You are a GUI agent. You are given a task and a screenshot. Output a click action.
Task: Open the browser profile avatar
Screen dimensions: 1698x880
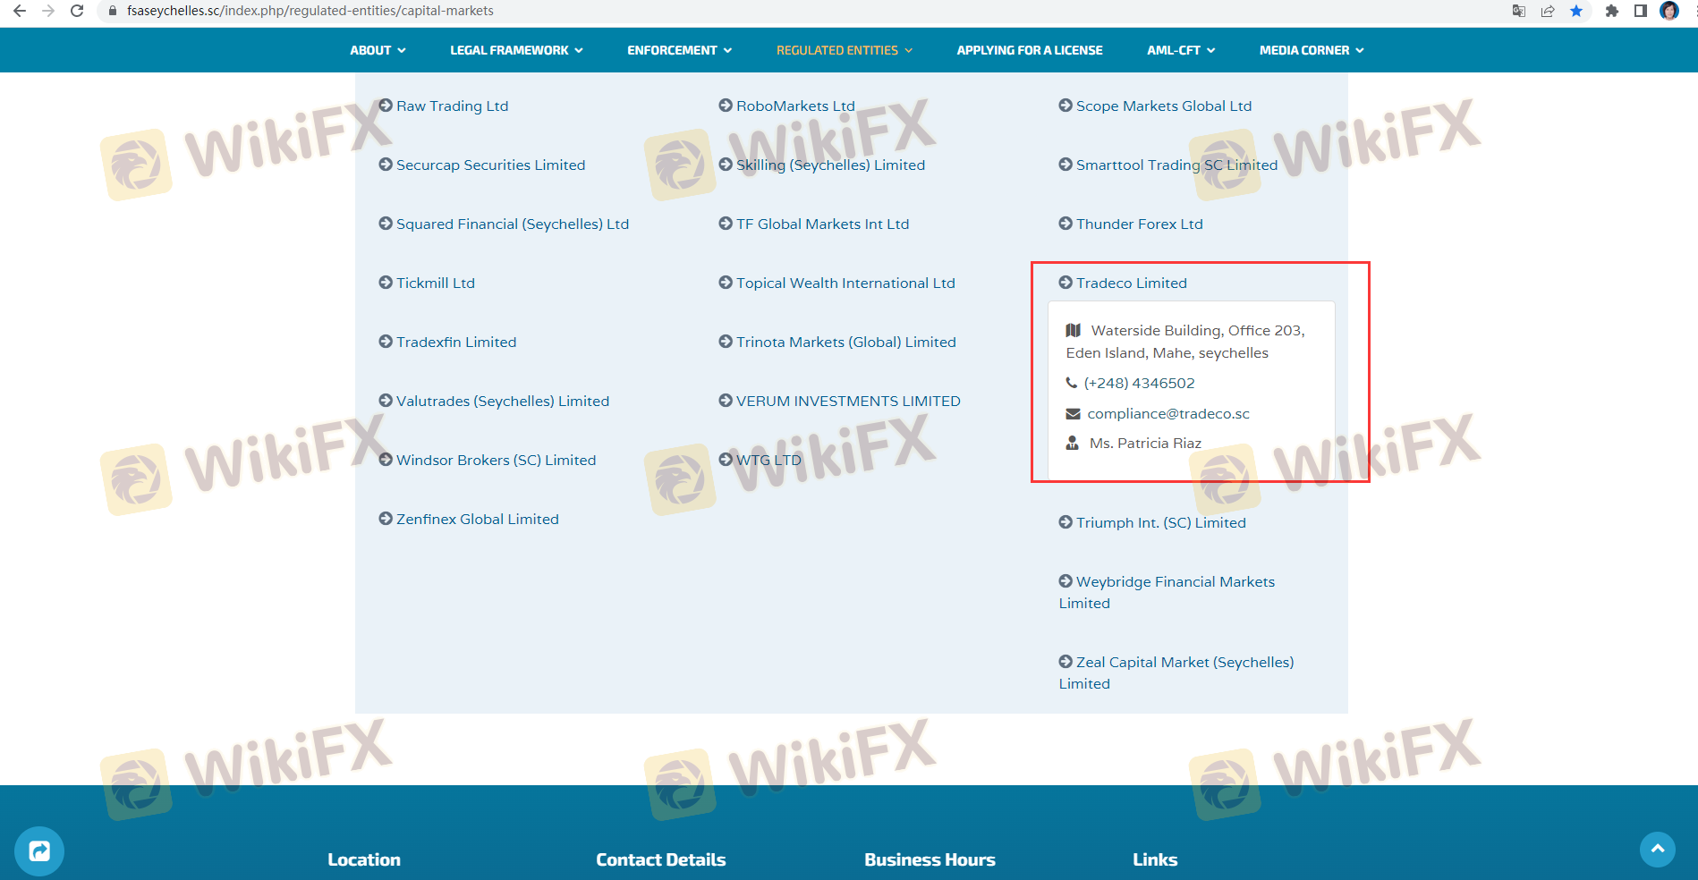[x=1668, y=11]
